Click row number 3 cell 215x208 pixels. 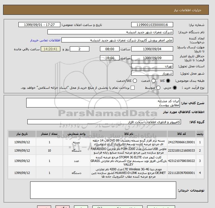200,161
